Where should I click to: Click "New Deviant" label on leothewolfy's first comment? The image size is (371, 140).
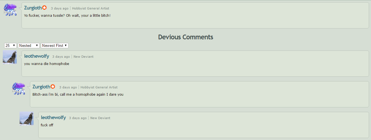click(84, 57)
